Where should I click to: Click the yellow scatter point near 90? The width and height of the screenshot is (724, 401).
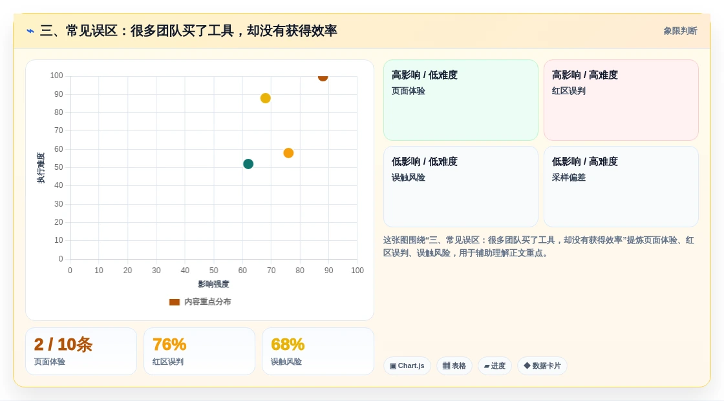tap(266, 98)
